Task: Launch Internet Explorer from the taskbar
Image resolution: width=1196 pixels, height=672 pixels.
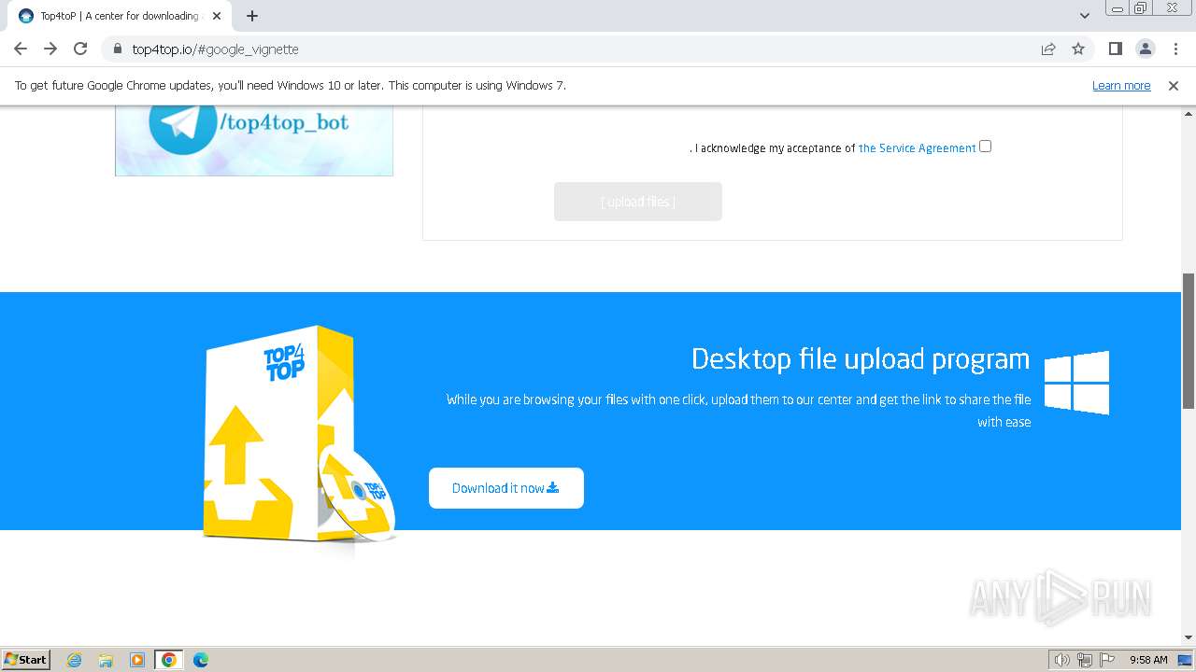Action: pyautogui.click(x=75, y=660)
